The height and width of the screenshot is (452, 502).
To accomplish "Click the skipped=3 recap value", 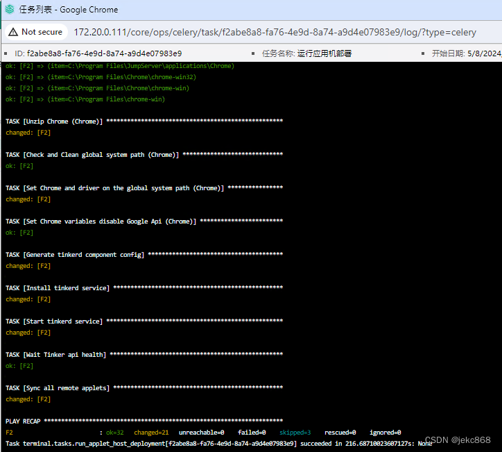I will click(295, 433).
